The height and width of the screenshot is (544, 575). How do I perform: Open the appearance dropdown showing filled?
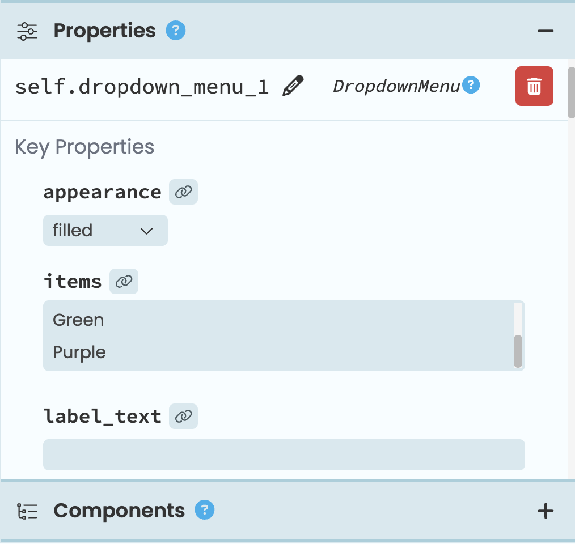click(x=105, y=230)
